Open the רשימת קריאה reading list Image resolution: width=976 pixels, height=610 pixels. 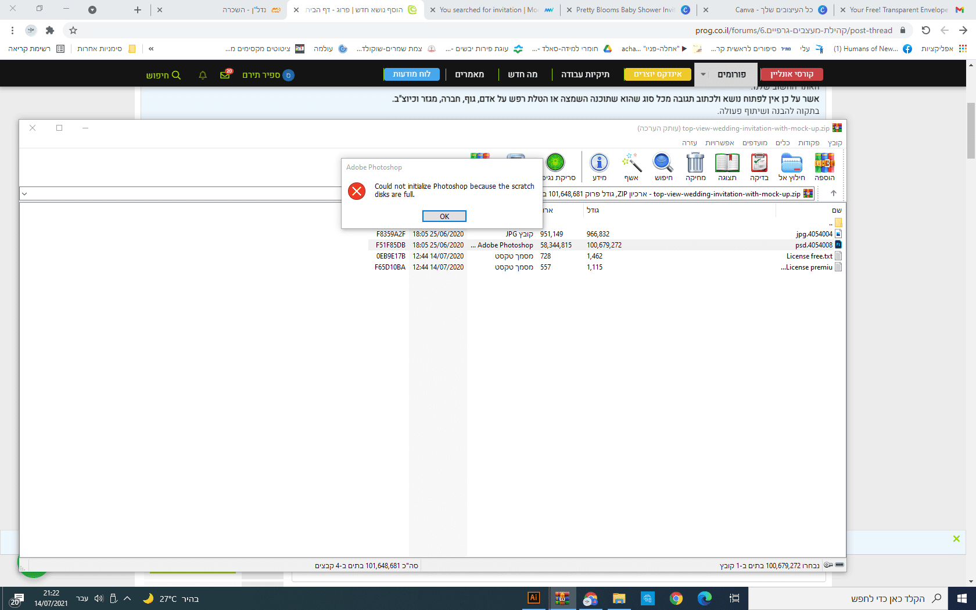(x=36, y=49)
